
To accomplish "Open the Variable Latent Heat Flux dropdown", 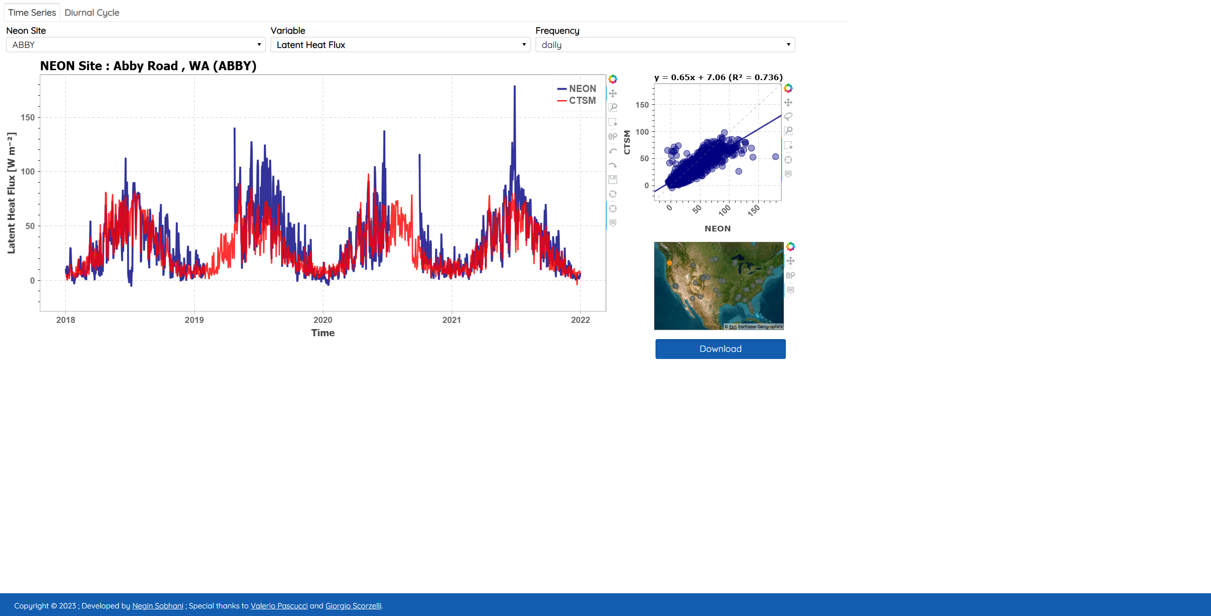I will (x=400, y=45).
